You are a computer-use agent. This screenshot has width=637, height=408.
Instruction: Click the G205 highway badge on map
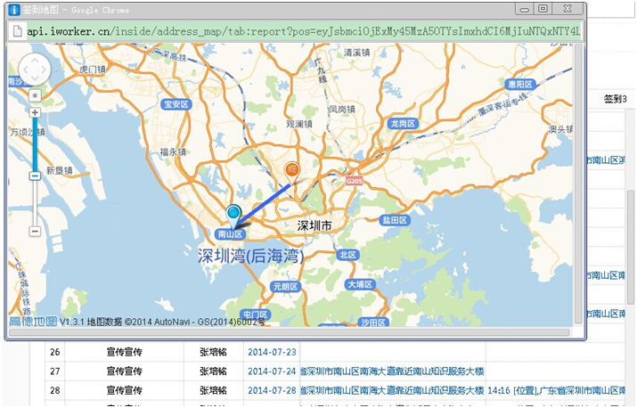[354, 181]
